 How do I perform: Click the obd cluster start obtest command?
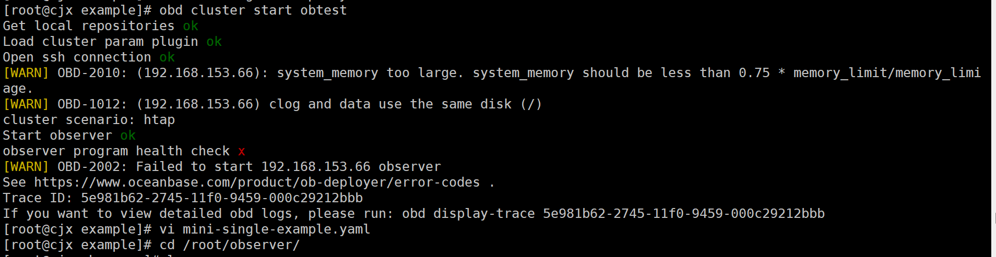pyautogui.click(x=253, y=10)
